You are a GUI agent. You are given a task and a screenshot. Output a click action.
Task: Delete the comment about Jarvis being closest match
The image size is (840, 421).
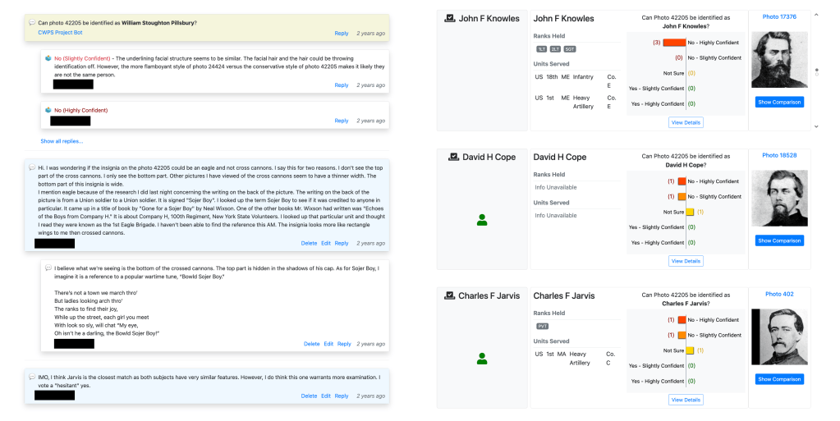coord(309,396)
